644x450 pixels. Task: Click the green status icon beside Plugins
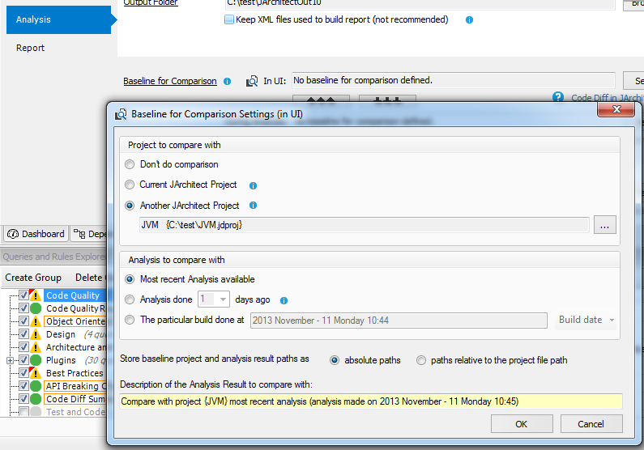(36, 360)
